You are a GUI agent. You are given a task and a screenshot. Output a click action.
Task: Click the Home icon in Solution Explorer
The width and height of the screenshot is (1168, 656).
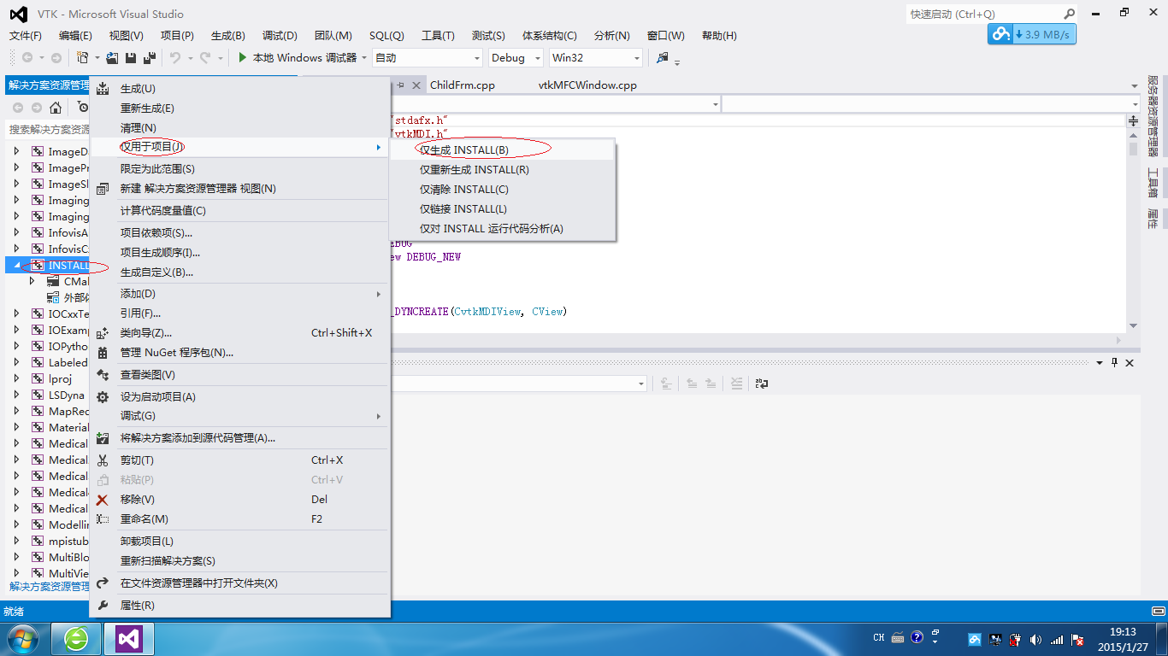coord(56,108)
